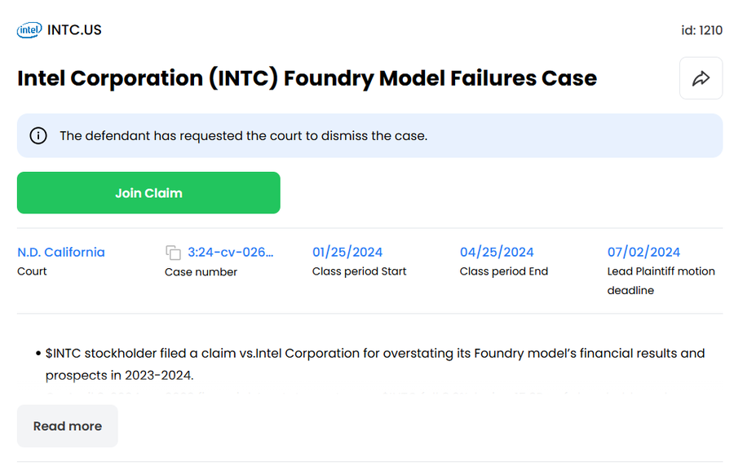The width and height of the screenshot is (734, 471).
Task: Click the truncated case number 3:24-cv-026
Action: pyautogui.click(x=231, y=252)
